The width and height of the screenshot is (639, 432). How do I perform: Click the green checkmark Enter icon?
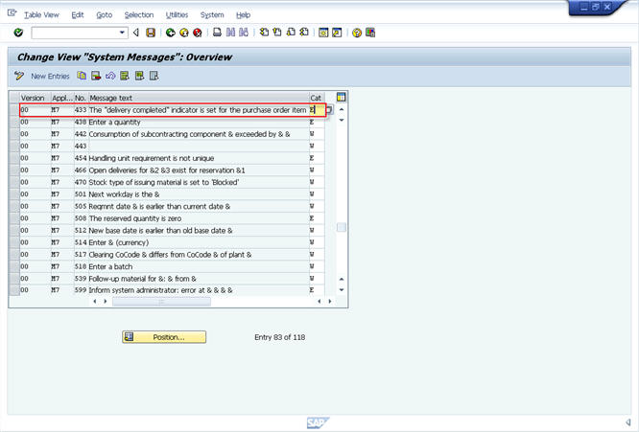pyautogui.click(x=18, y=32)
